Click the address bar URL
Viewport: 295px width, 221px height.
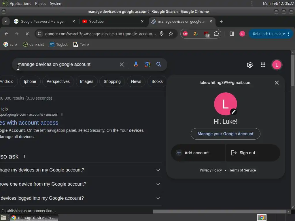(101, 34)
